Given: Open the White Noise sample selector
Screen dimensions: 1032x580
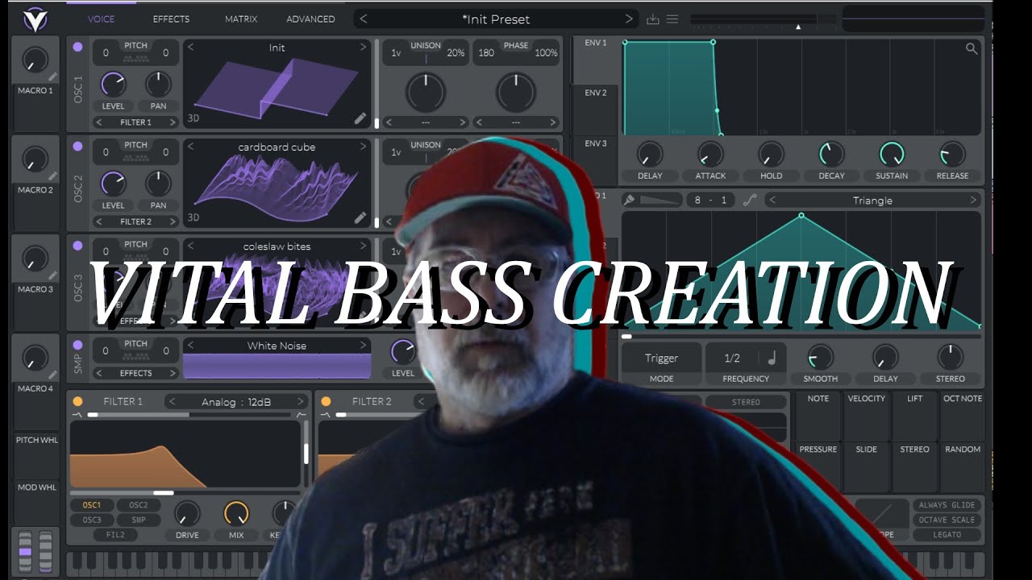Looking at the screenshot, I should (277, 346).
